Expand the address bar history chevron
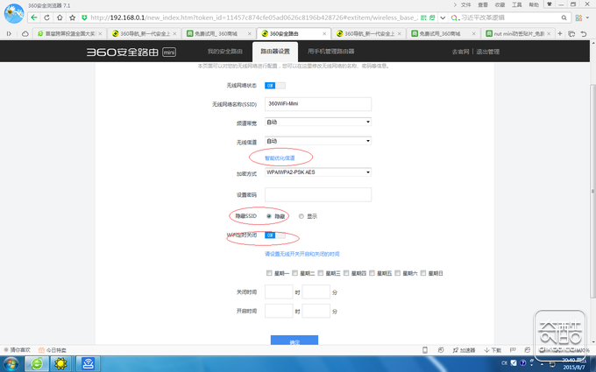The image size is (596, 372). coord(443,18)
